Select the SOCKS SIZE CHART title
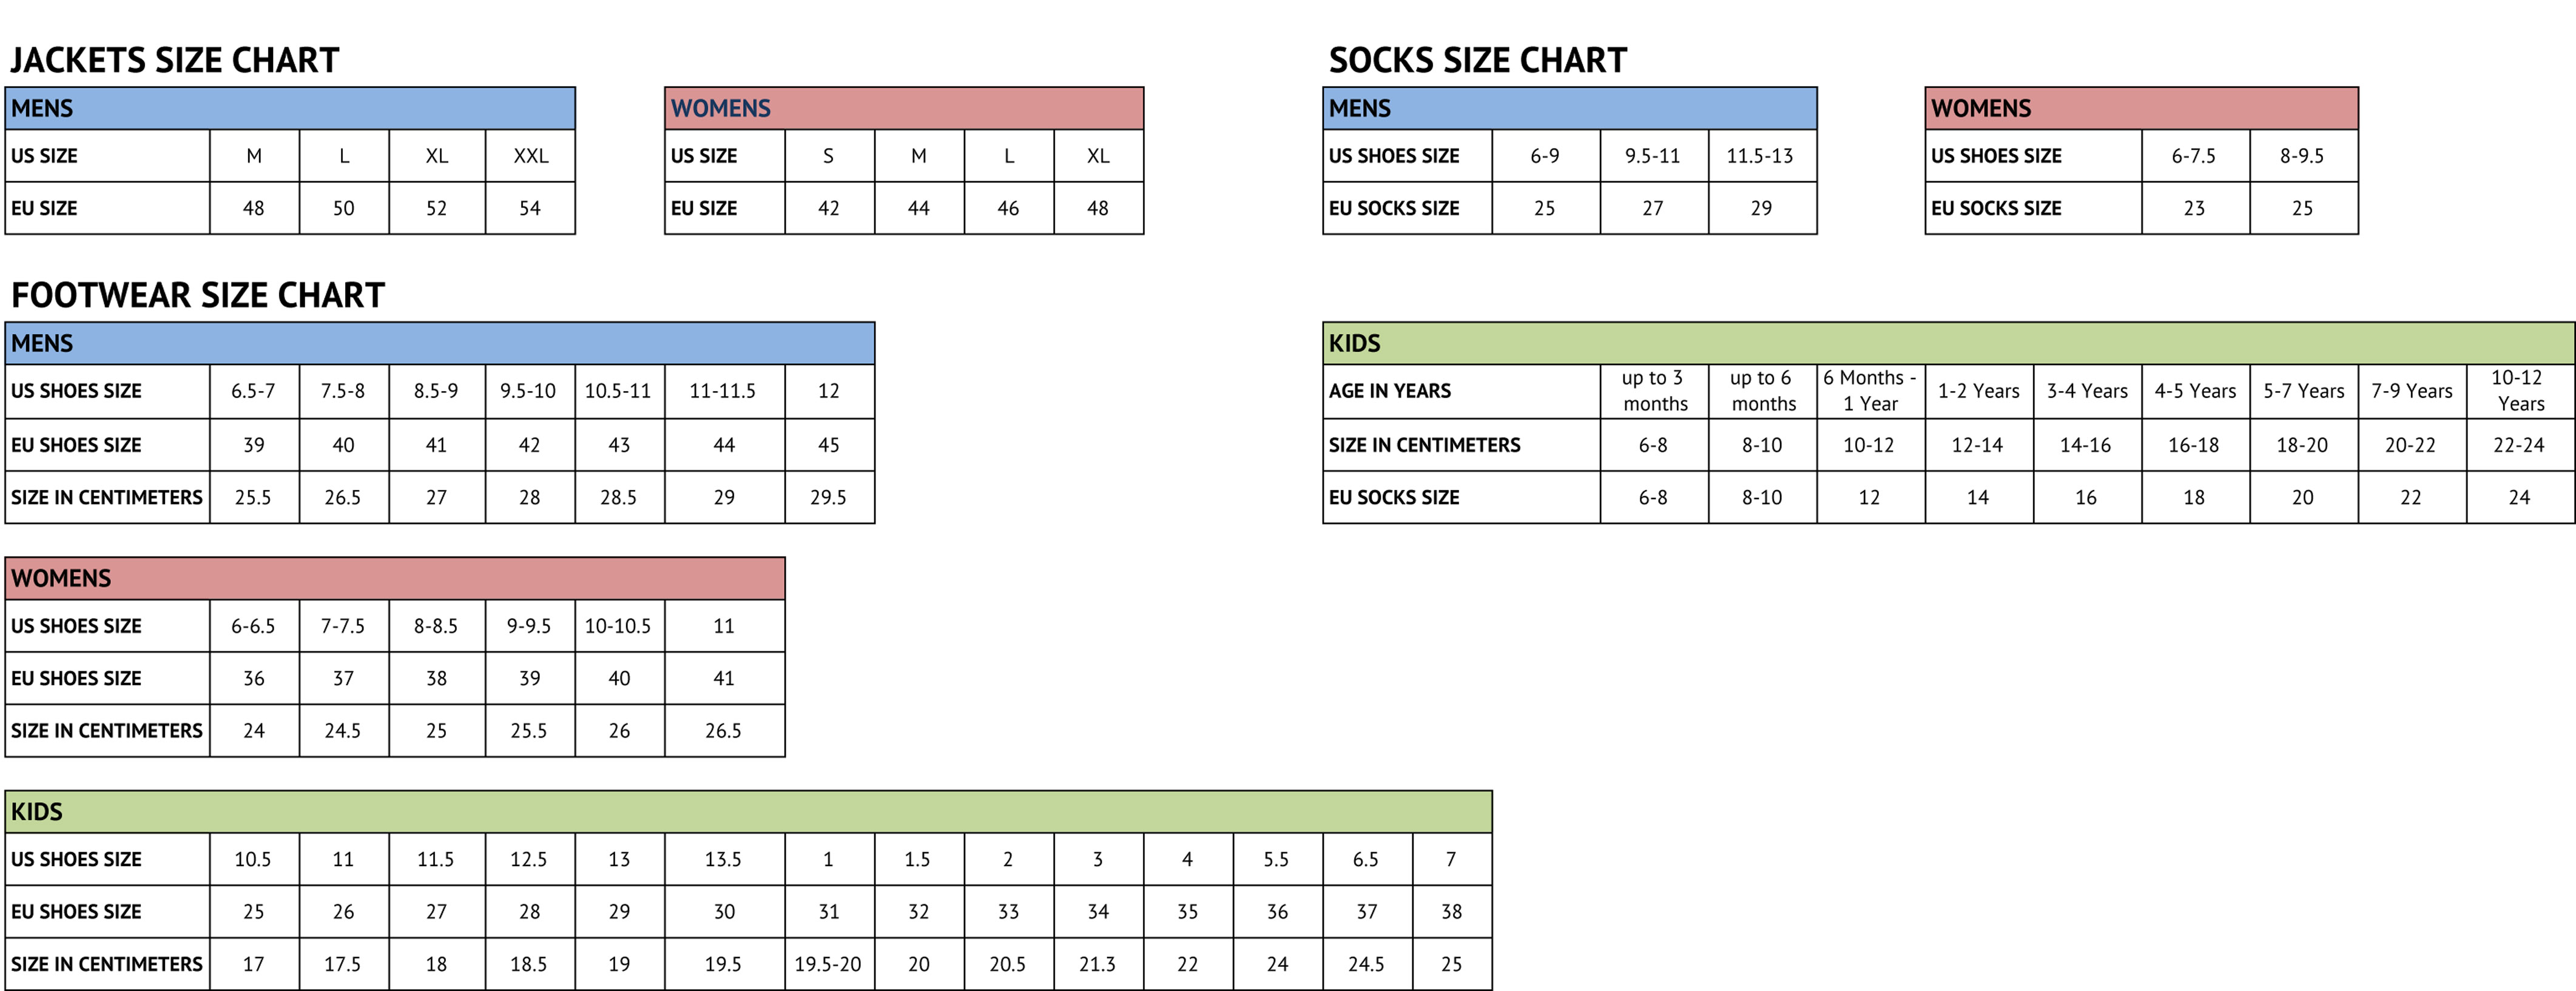Viewport: 2576px width, 991px height. [x=1477, y=60]
